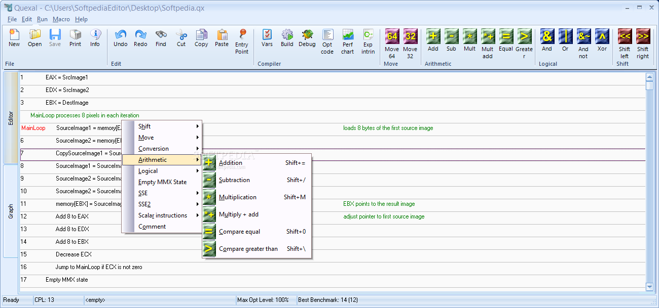Insert Shift left instruction
The width and height of the screenshot is (659, 308).
pos(625,43)
